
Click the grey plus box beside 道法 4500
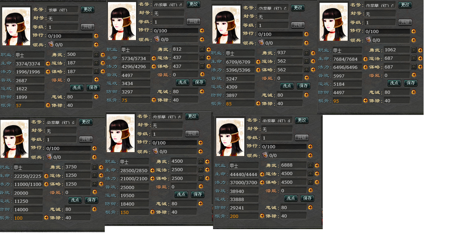310,174
